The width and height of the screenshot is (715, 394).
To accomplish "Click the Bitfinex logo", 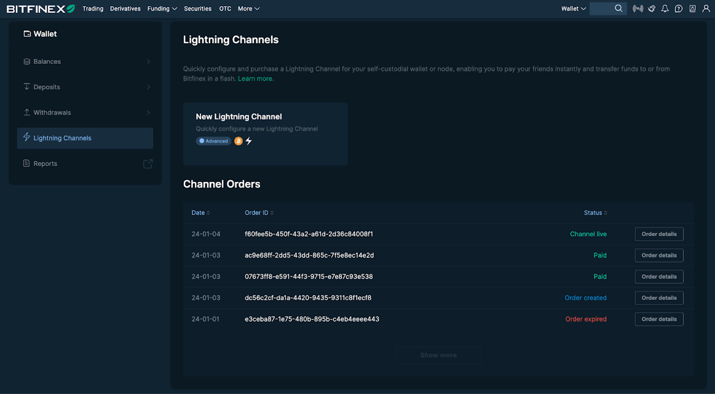I will pyautogui.click(x=41, y=8).
